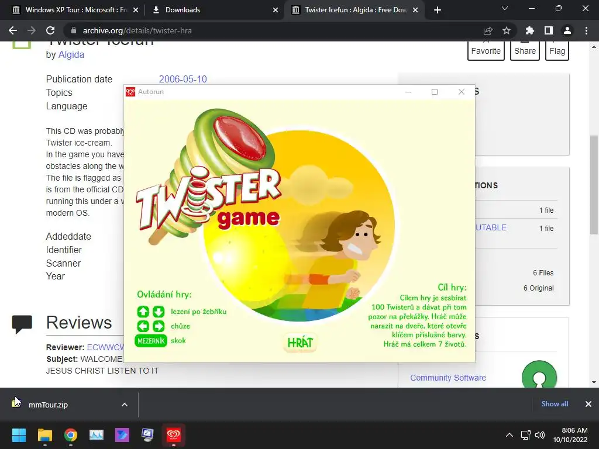Open the performance monitor taskbar icon
This screenshot has width=599, height=449.
tap(97, 435)
